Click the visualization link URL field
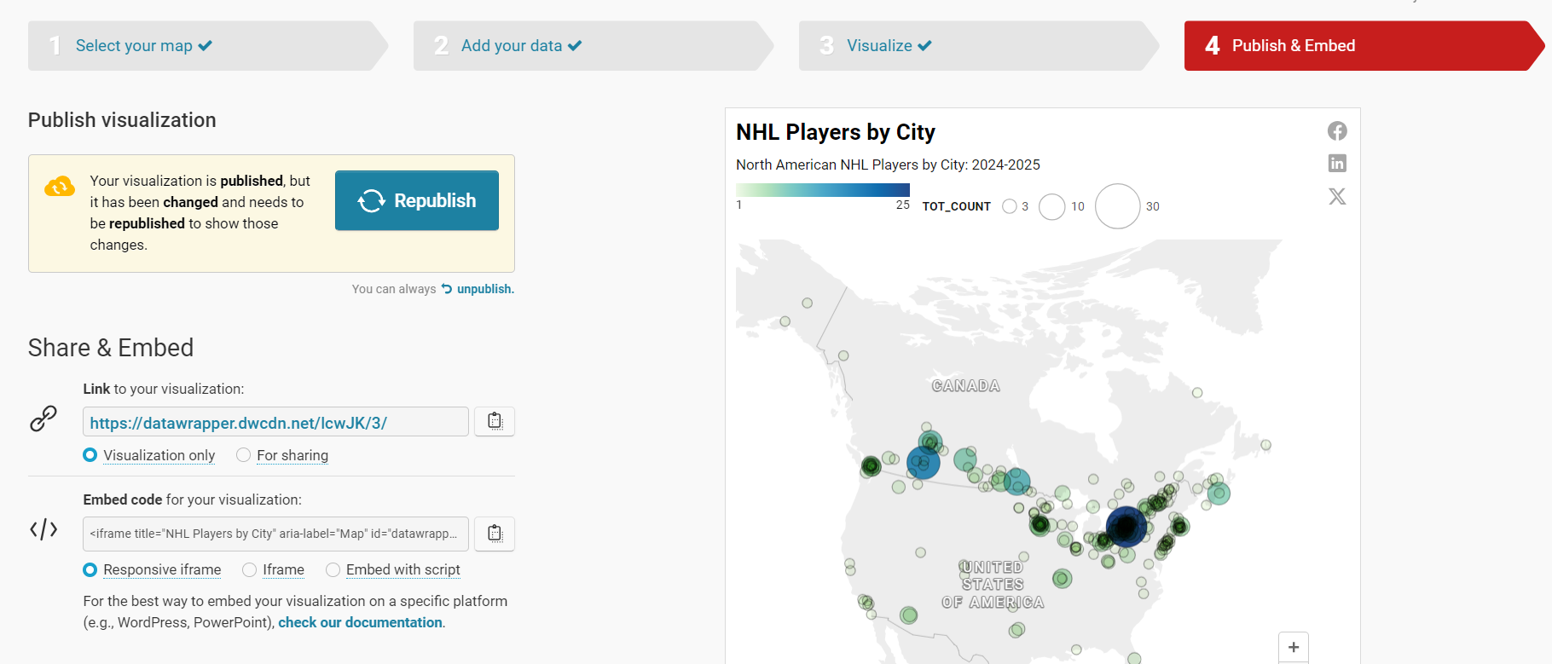 (275, 423)
